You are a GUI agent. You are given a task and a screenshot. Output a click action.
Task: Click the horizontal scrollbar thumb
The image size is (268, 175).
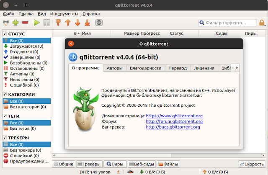tap(113, 155)
